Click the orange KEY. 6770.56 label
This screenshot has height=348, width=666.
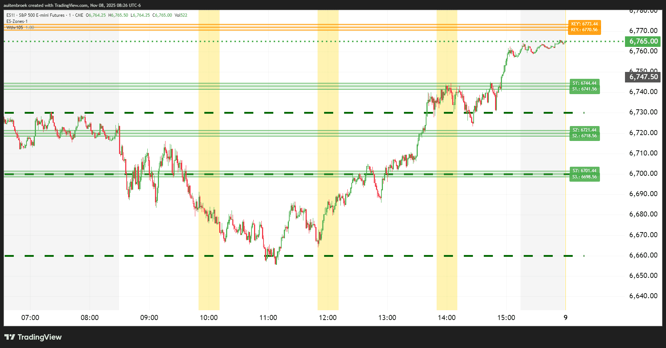[584, 30]
